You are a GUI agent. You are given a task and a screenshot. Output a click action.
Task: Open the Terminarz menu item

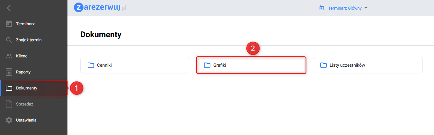point(25,24)
